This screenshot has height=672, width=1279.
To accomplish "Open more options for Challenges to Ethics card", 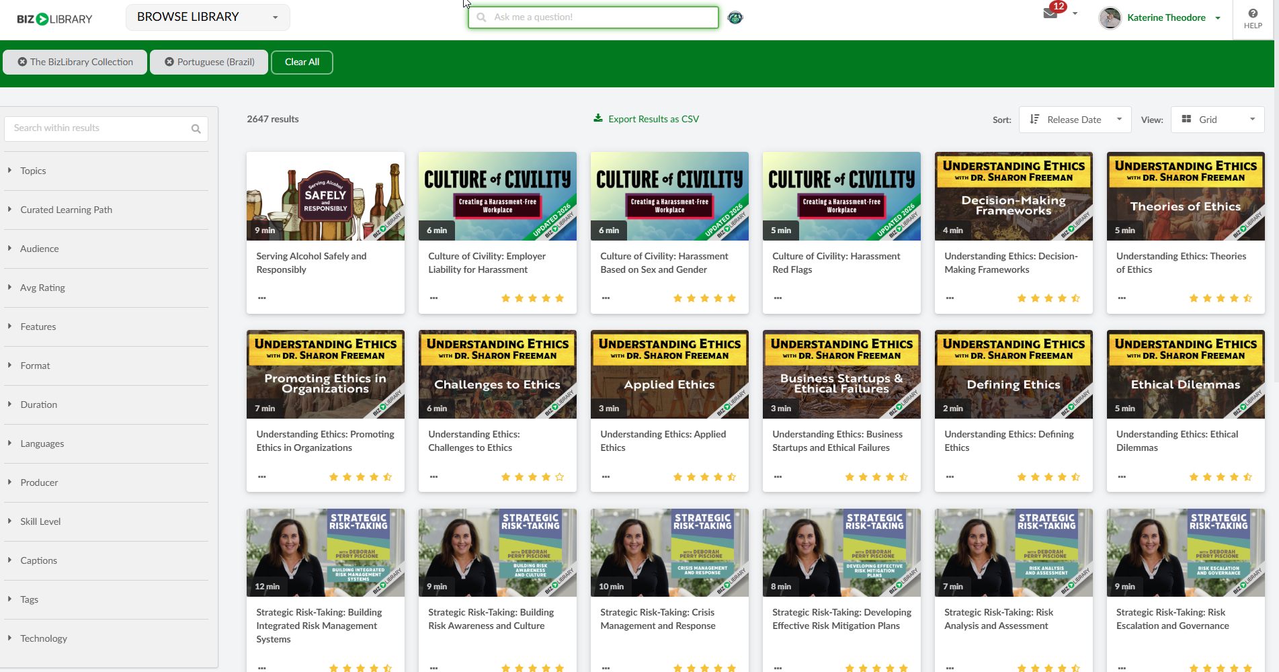I will pos(434,476).
